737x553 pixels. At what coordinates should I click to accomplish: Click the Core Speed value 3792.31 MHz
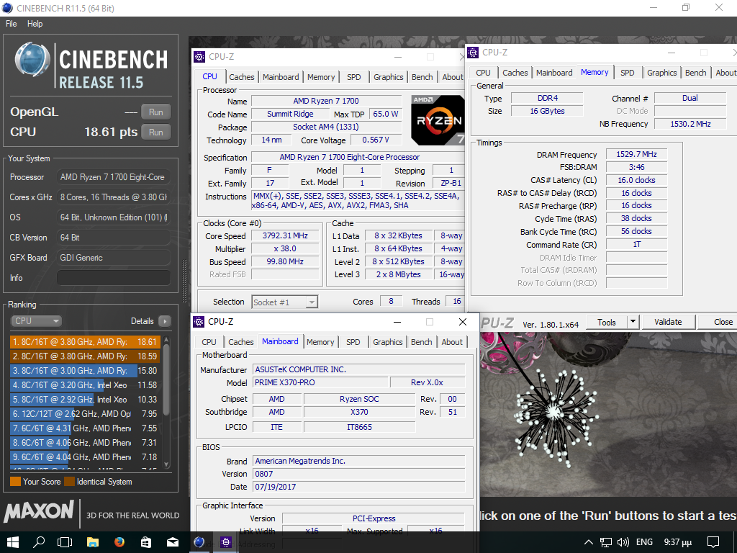click(x=285, y=236)
